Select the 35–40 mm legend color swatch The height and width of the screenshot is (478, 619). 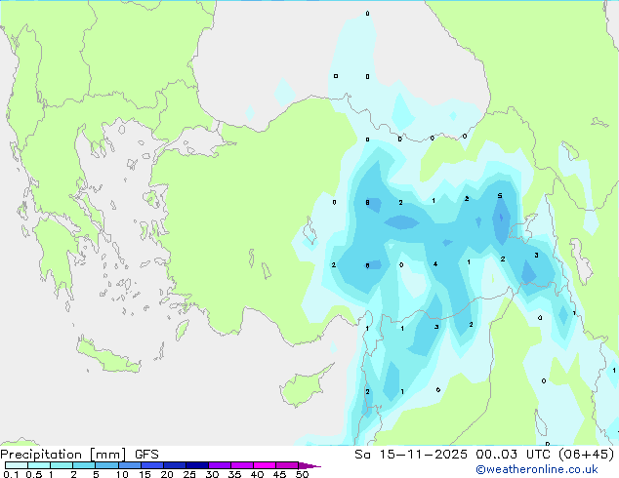tap(241, 465)
